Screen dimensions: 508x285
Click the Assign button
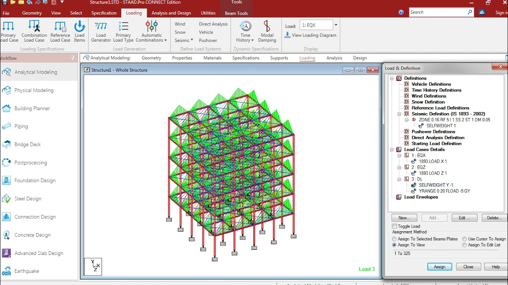tap(439, 267)
